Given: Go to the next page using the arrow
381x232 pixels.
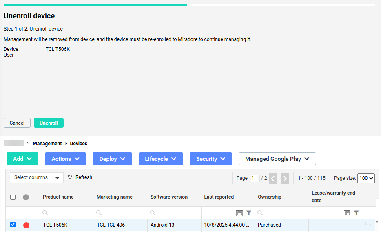Looking at the screenshot, I should (x=285, y=178).
